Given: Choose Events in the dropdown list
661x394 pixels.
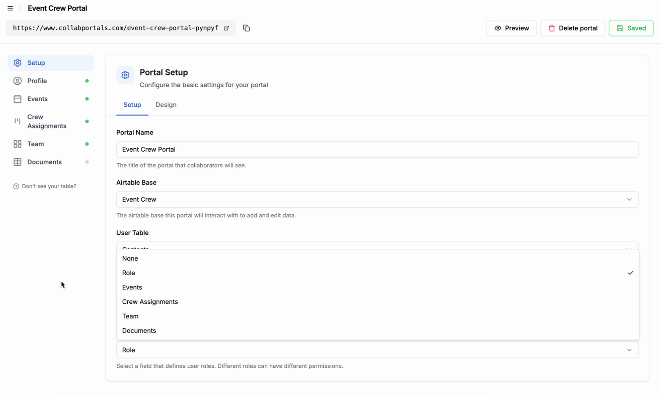Looking at the screenshot, I should click(378, 287).
